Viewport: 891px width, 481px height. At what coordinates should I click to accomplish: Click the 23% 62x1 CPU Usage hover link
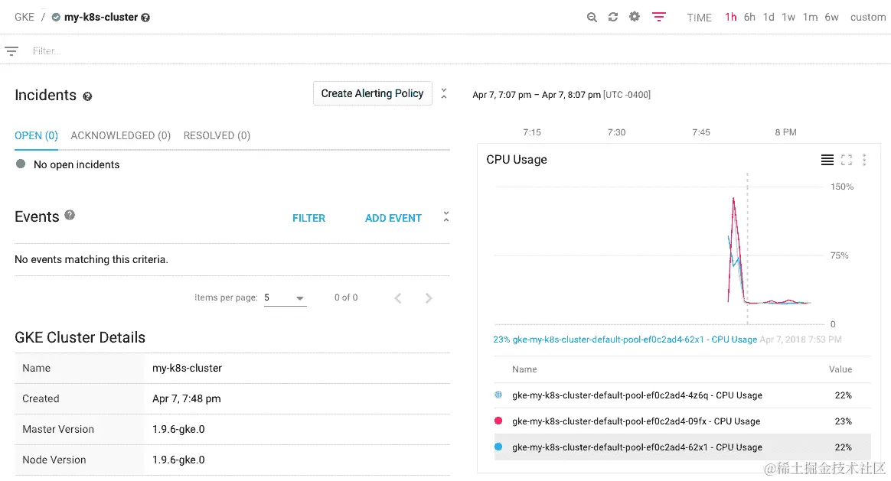[625, 340]
